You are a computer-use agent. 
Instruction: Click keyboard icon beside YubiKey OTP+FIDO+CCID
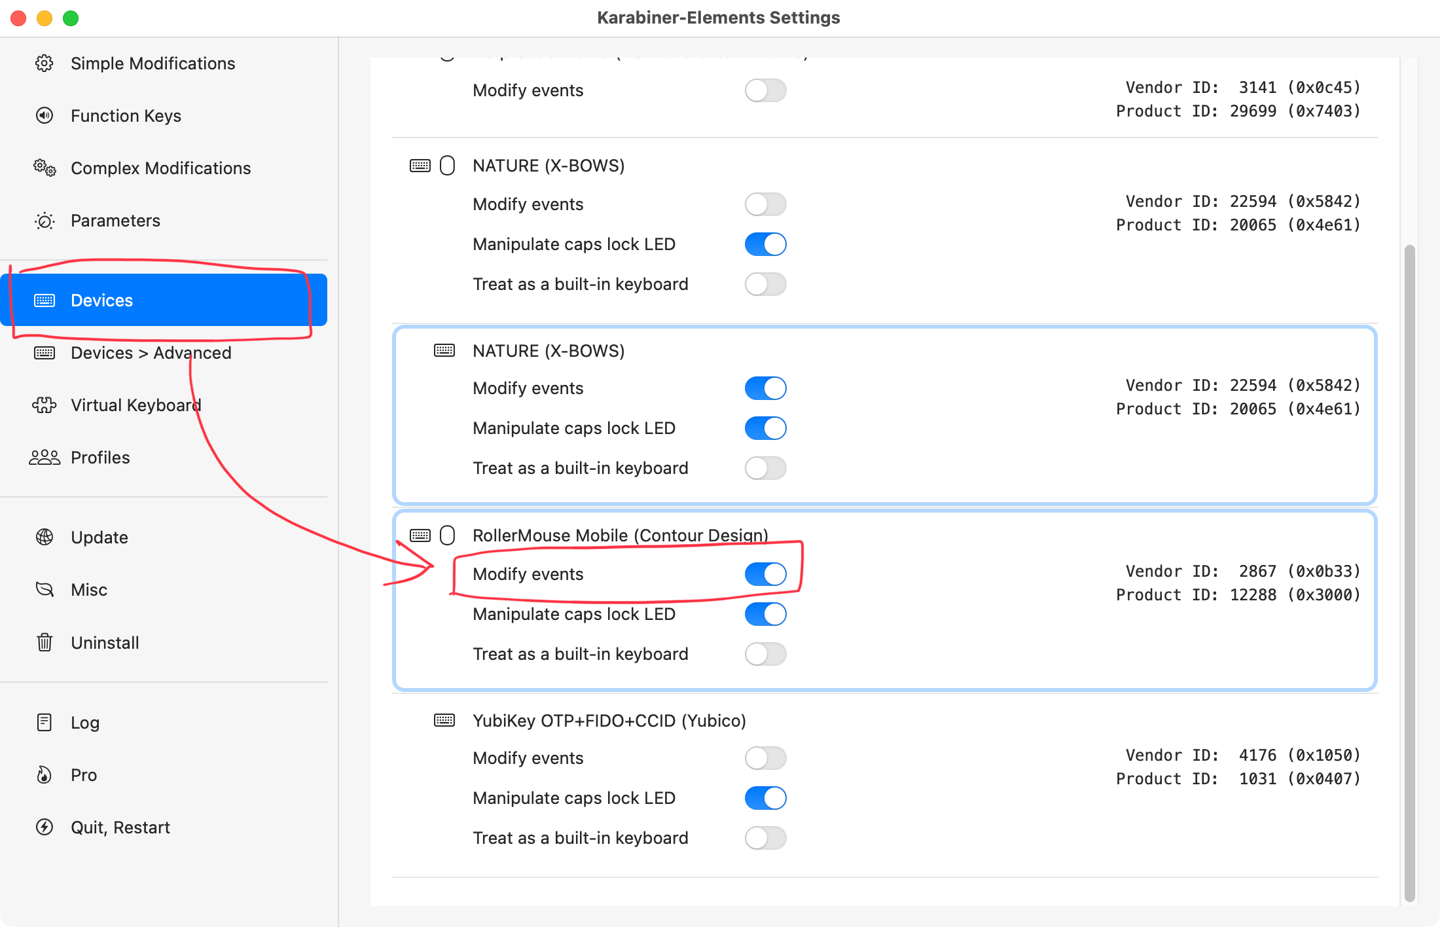point(444,720)
